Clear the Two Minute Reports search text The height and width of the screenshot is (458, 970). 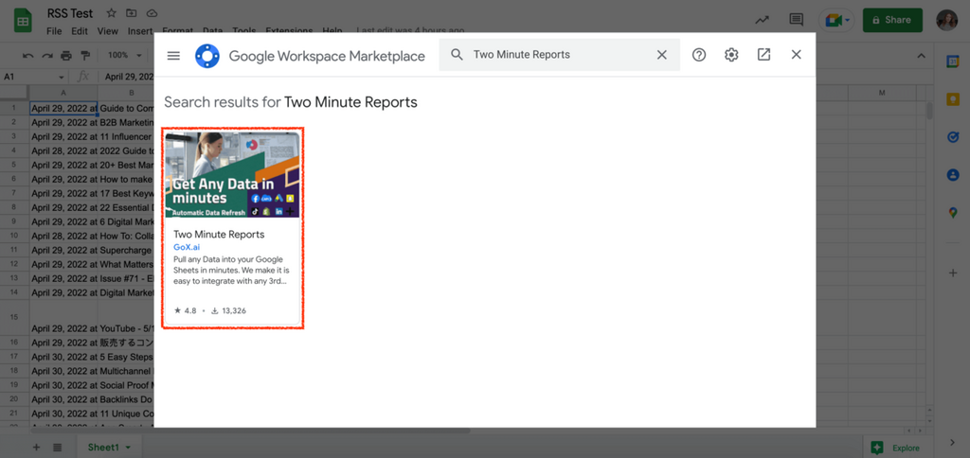662,55
